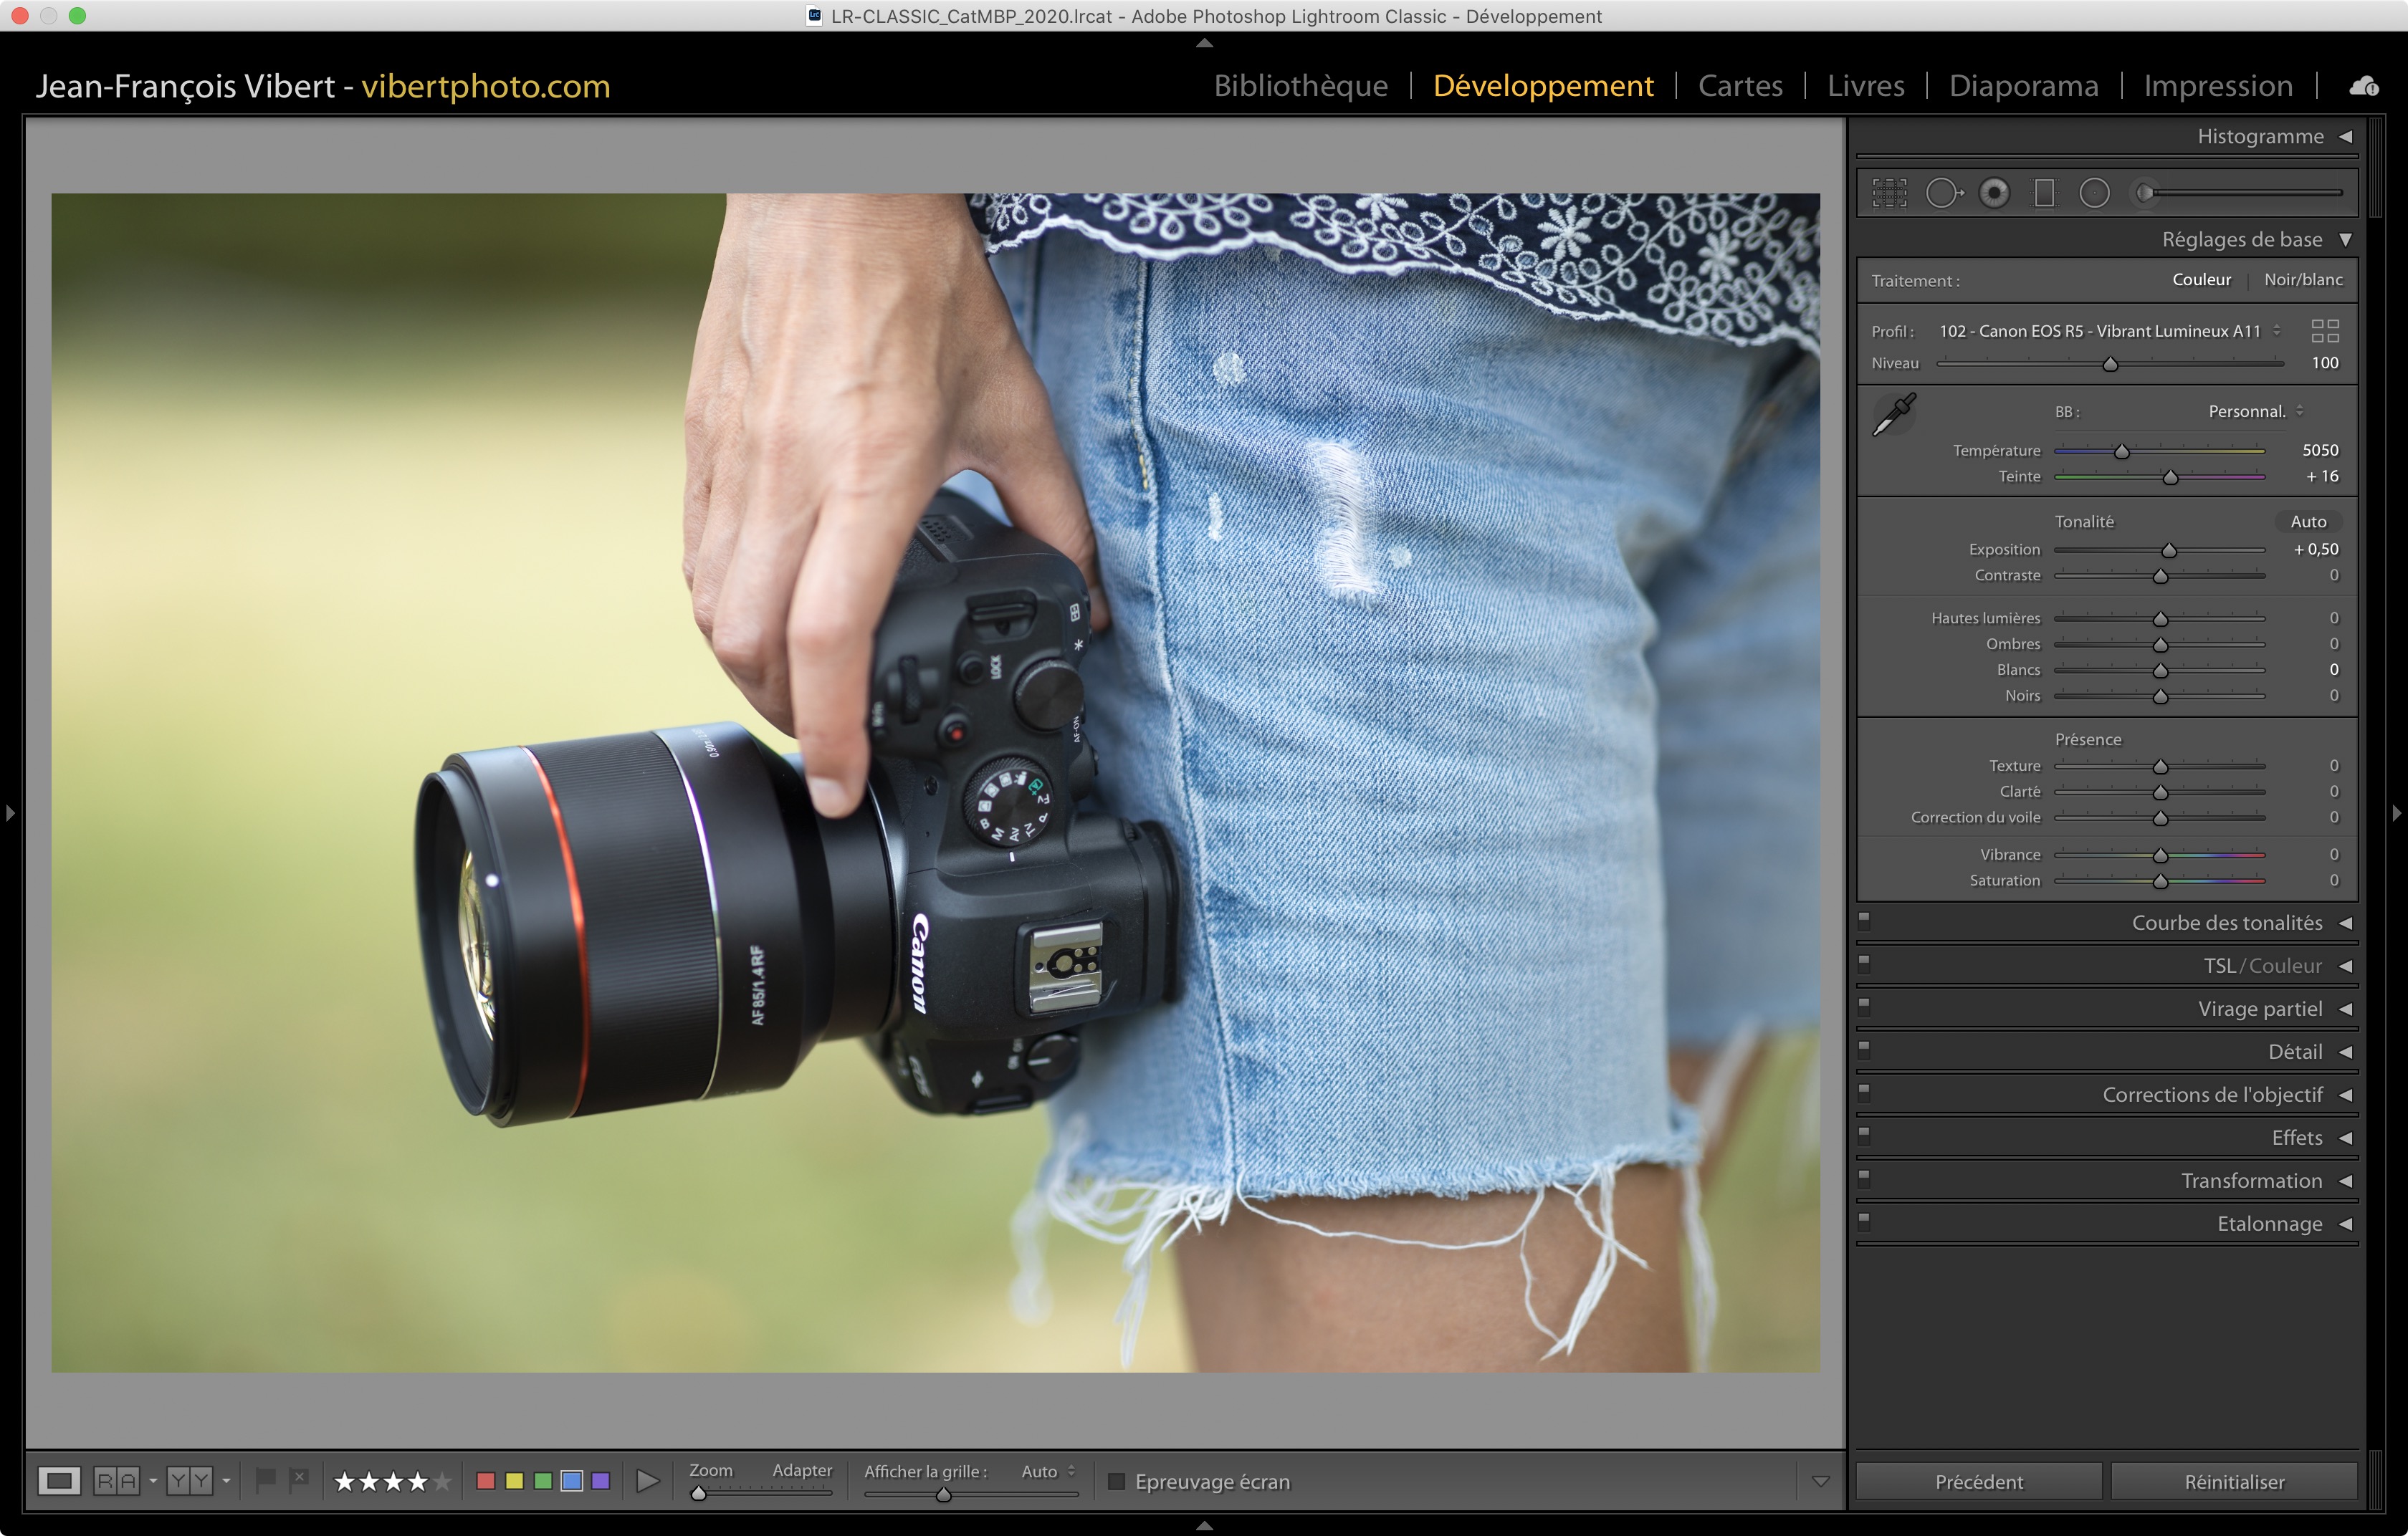This screenshot has height=1536, width=2408.
Task: Switch to Before/After view (R|A)
Action: tap(117, 1480)
